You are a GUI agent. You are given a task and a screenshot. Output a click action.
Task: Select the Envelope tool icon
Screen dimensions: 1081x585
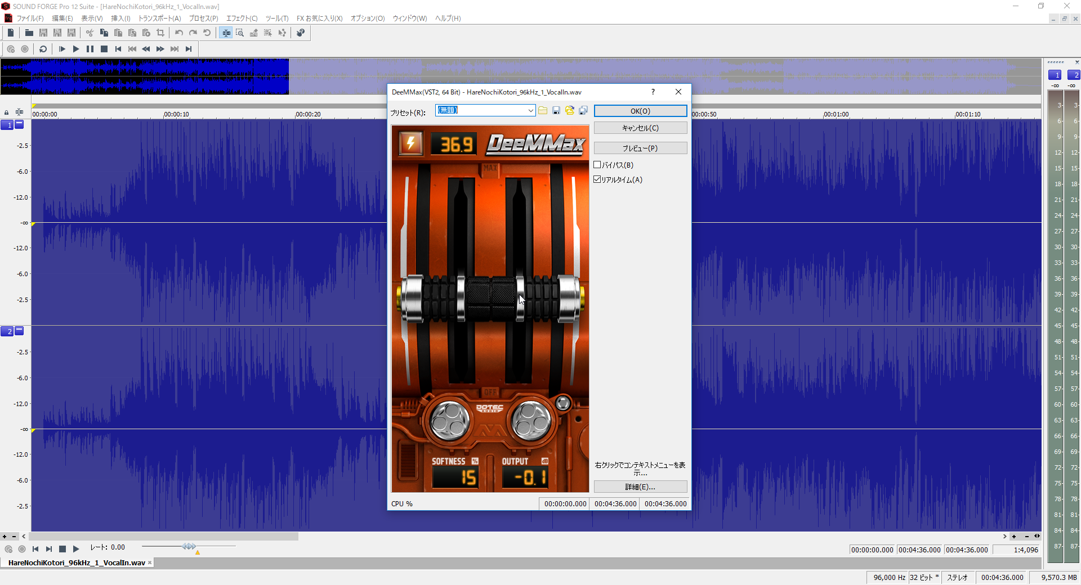point(282,33)
